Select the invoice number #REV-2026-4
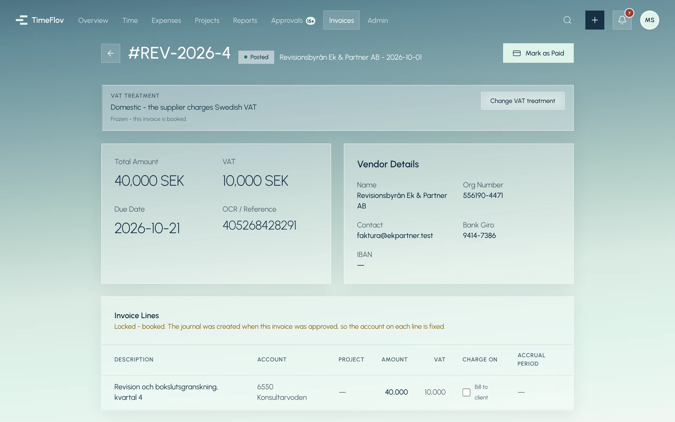This screenshot has height=422, width=675. point(179,53)
